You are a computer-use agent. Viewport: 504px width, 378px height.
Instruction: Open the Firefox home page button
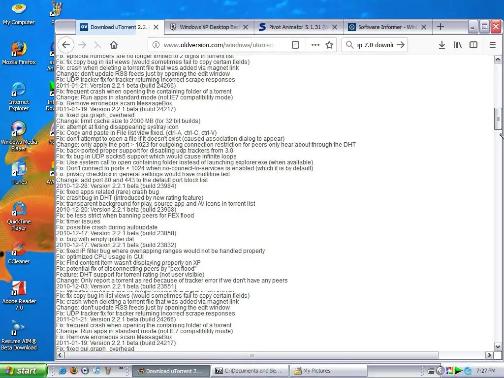point(114,45)
